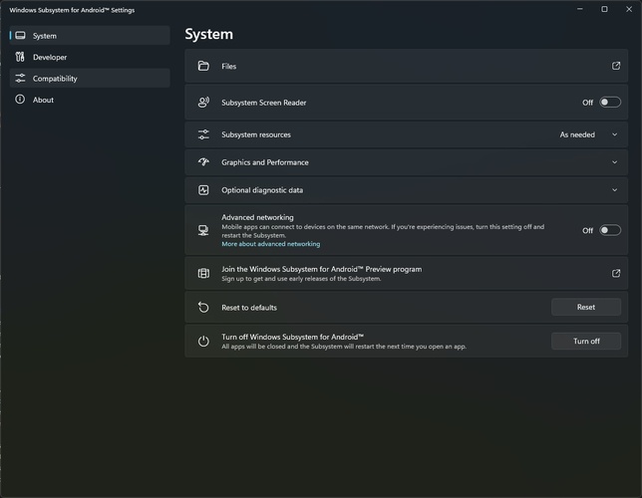The image size is (642, 498).
Task: Go to the Developer settings page
Action: tap(50, 57)
